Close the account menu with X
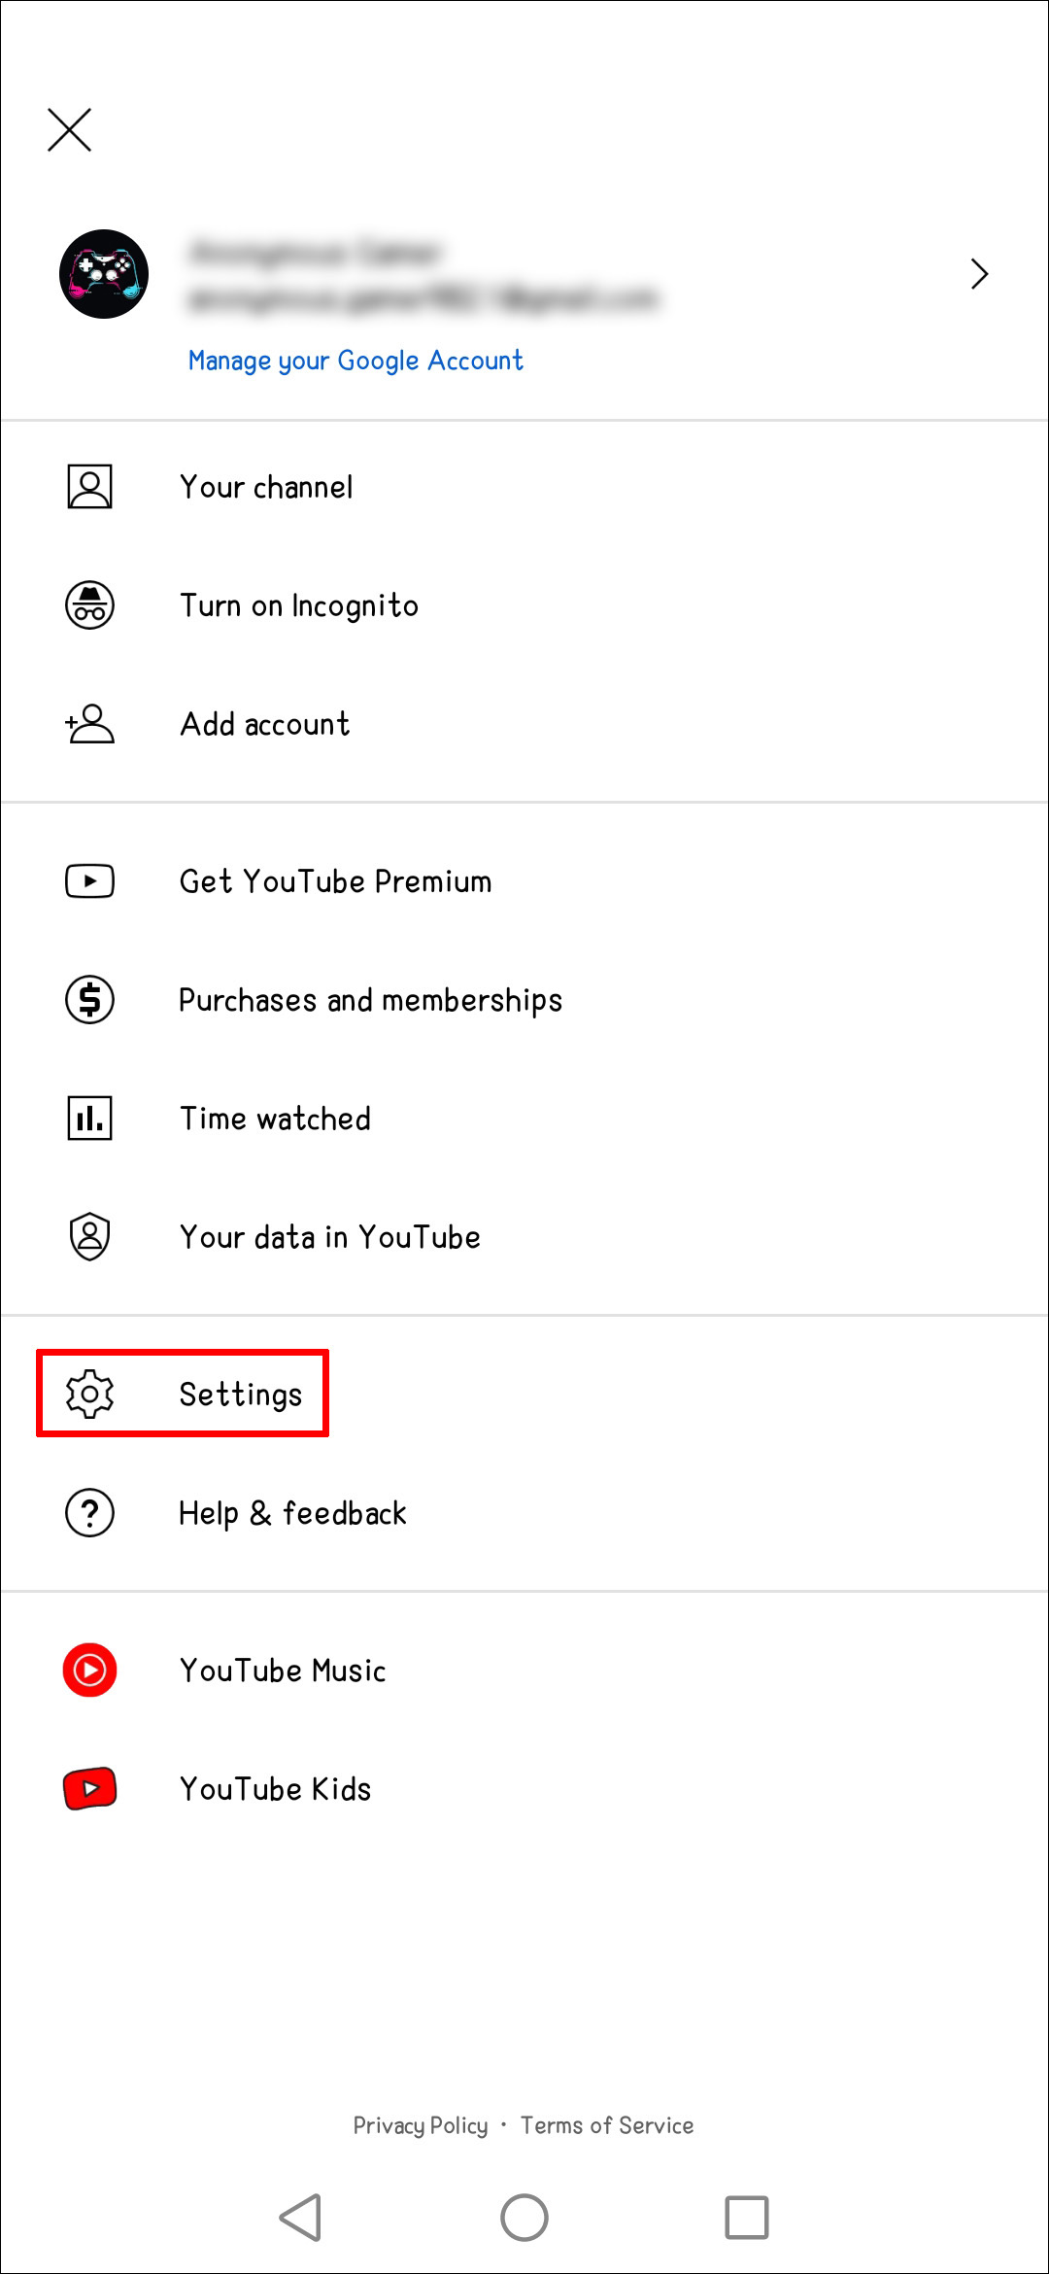Image resolution: width=1049 pixels, height=2274 pixels. [70, 130]
